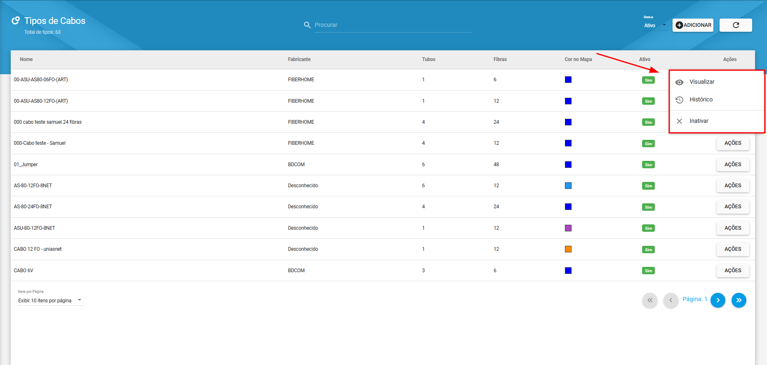
Task: Click row name CABO 6V
Action: (24, 271)
